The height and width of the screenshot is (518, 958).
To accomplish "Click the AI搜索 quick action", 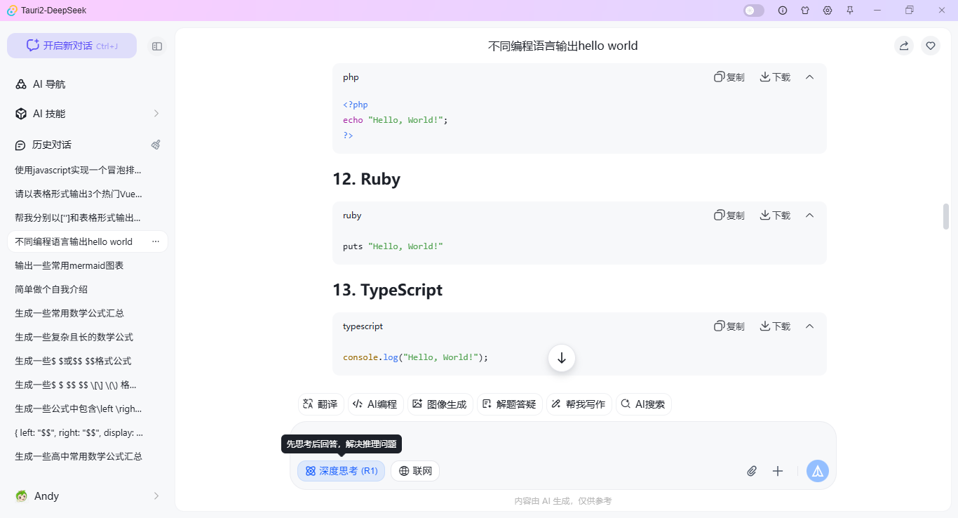I will [x=644, y=404].
